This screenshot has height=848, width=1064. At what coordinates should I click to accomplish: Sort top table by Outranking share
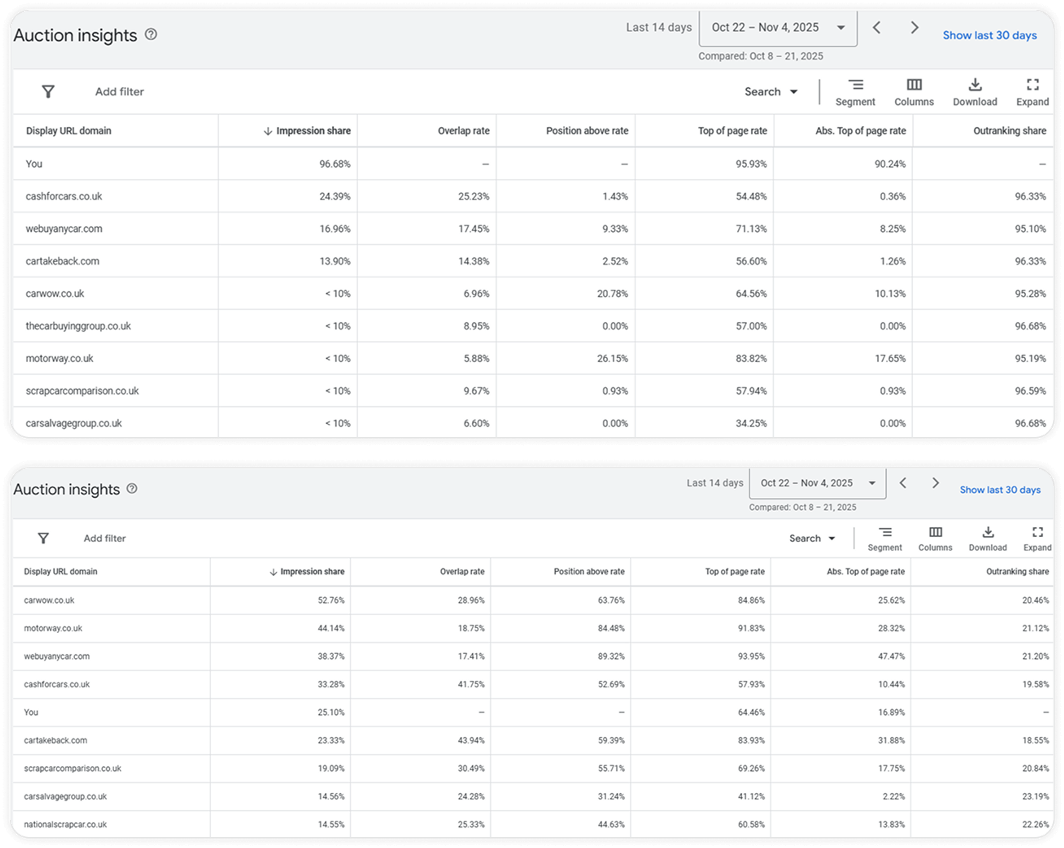(x=1009, y=131)
